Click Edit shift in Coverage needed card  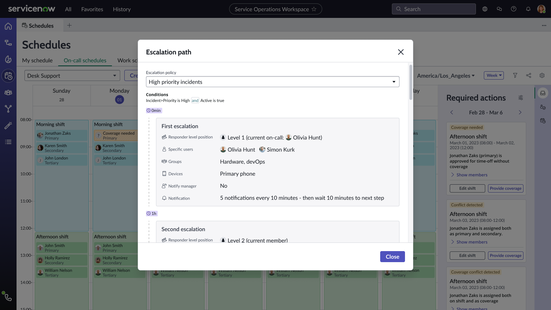pyautogui.click(x=467, y=188)
